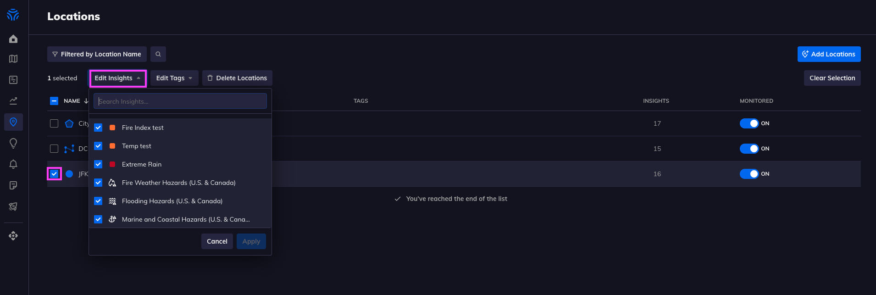Uncheck the Fire Index test insight
This screenshot has height=295, width=876.
pos(98,128)
